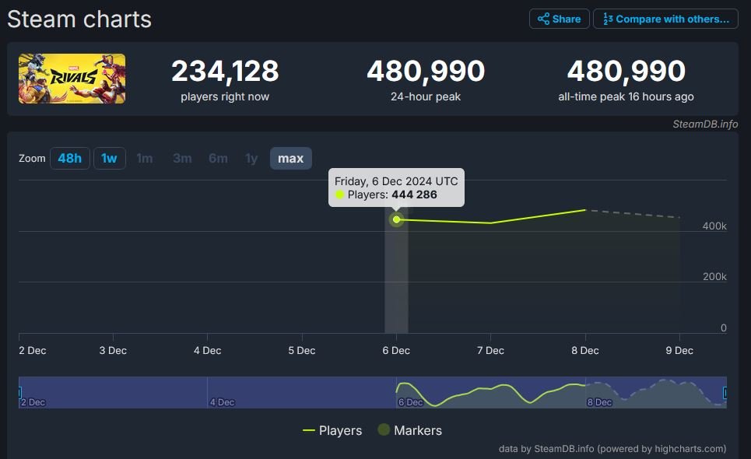Select the Marvel Rivals game thumbnail

coord(72,79)
